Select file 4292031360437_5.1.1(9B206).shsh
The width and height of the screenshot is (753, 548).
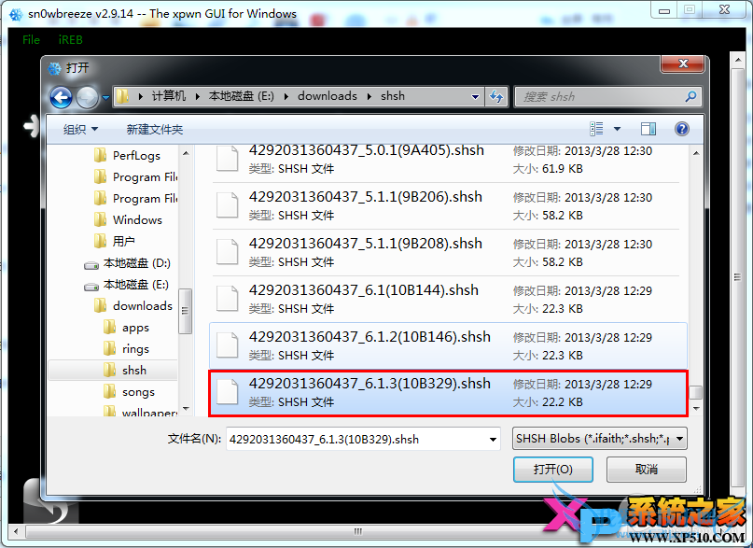pos(446,206)
